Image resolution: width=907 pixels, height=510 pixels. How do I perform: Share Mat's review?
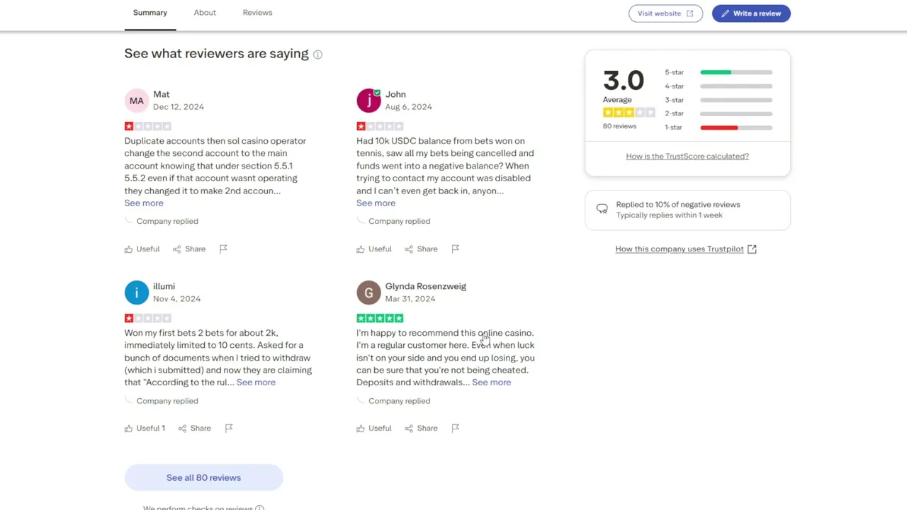pyautogui.click(x=189, y=249)
